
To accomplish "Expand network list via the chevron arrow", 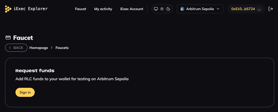I will pos(218,9).
